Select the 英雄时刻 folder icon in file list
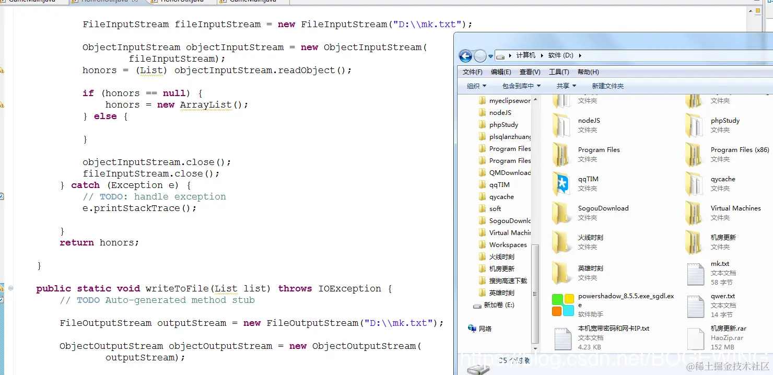This screenshot has width=773, height=375. [x=562, y=273]
